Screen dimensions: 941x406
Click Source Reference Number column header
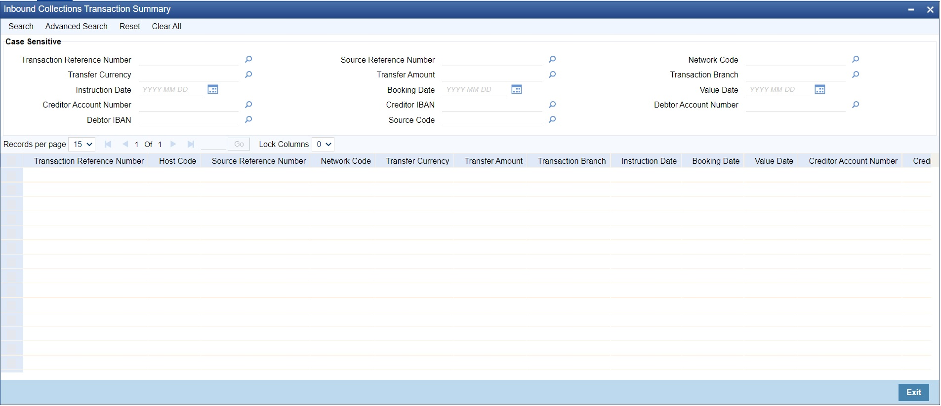pos(259,161)
